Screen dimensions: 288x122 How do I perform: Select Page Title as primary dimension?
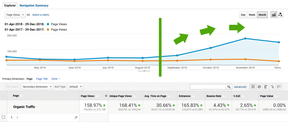pyautogui.click(x=42, y=79)
